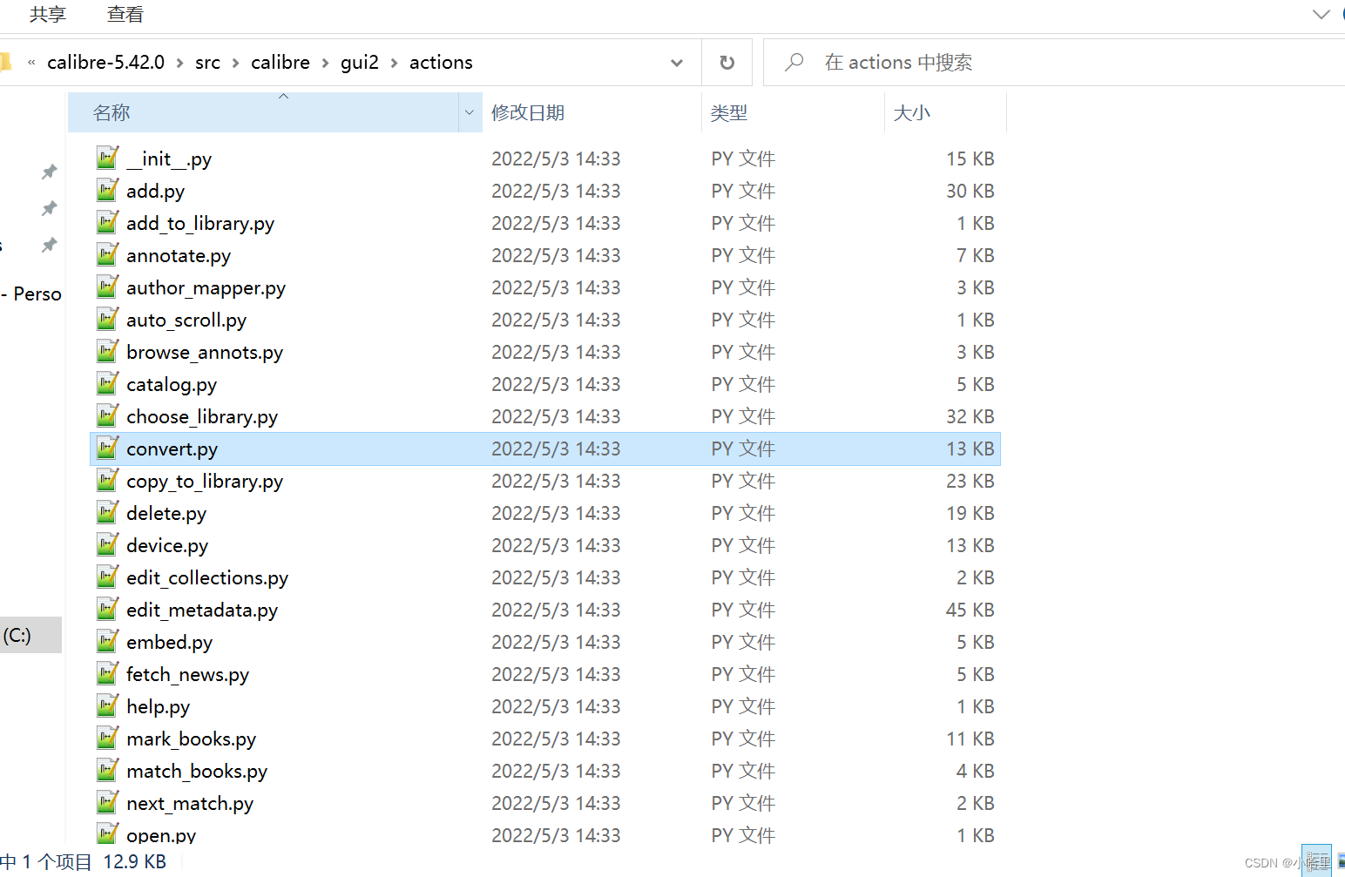Click the 12.9 KB status bar text
This screenshot has height=877, width=1345.
134,862
